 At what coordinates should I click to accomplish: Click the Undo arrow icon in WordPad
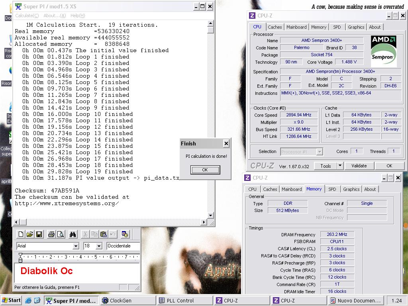click(113, 234)
